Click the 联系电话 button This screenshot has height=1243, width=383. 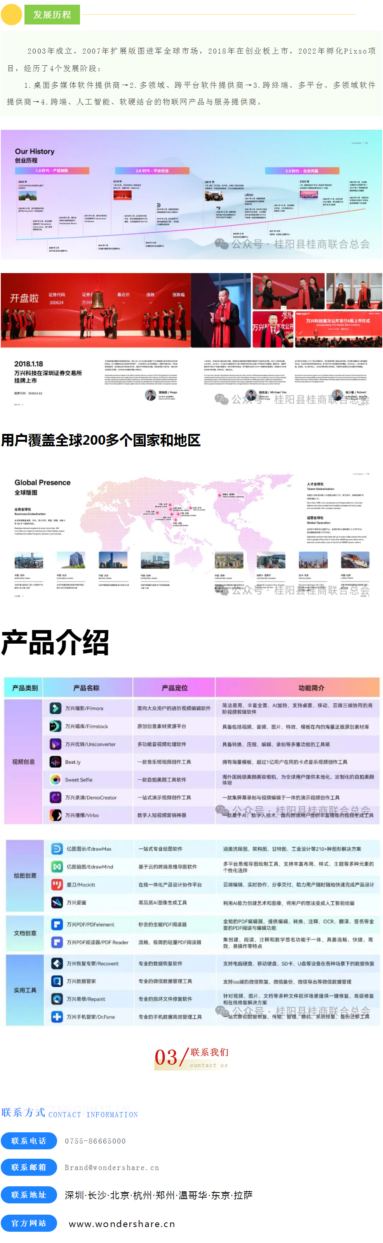tap(28, 1141)
